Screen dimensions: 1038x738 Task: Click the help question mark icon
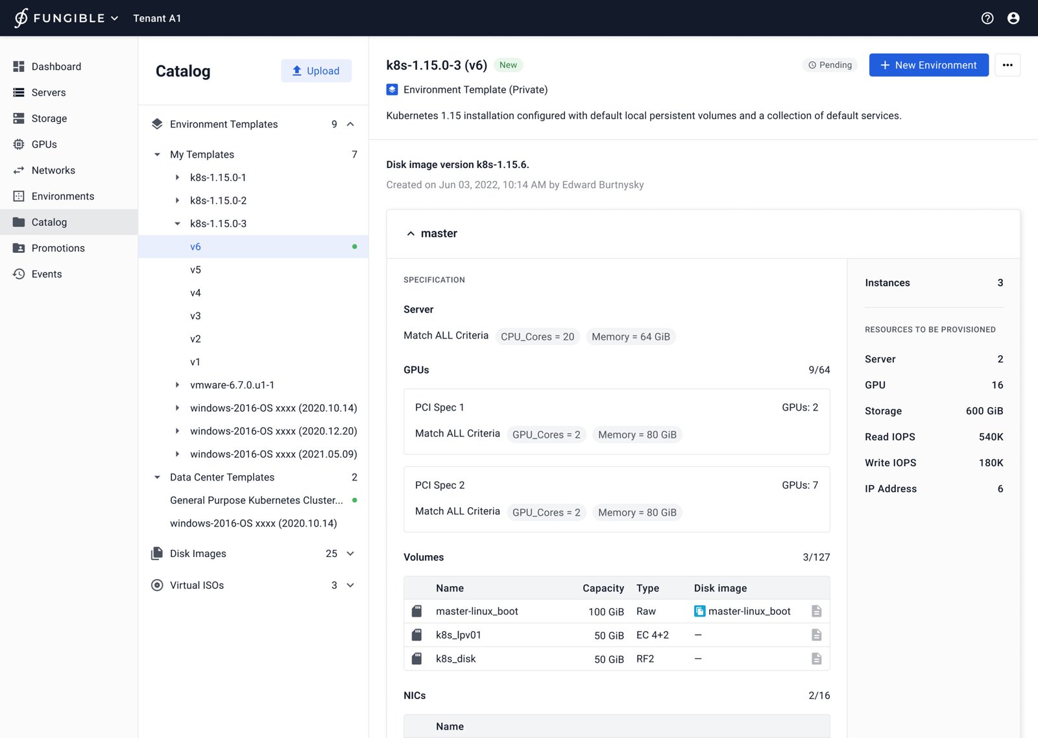(987, 18)
